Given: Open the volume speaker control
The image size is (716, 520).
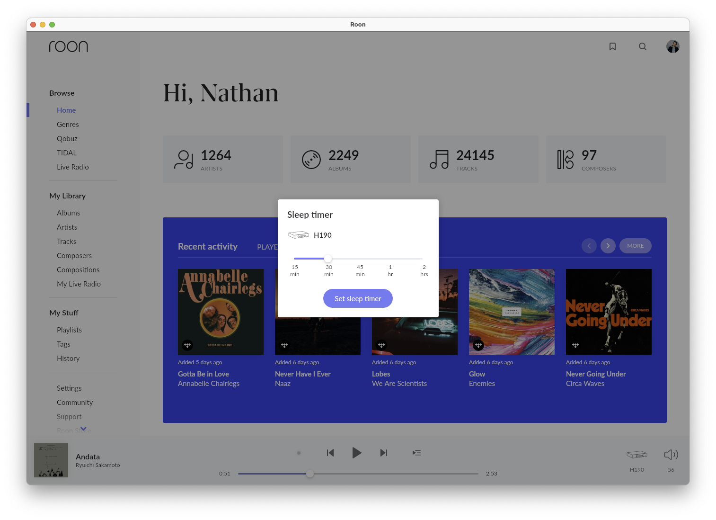Looking at the screenshot, I should (x=671, y=455).
